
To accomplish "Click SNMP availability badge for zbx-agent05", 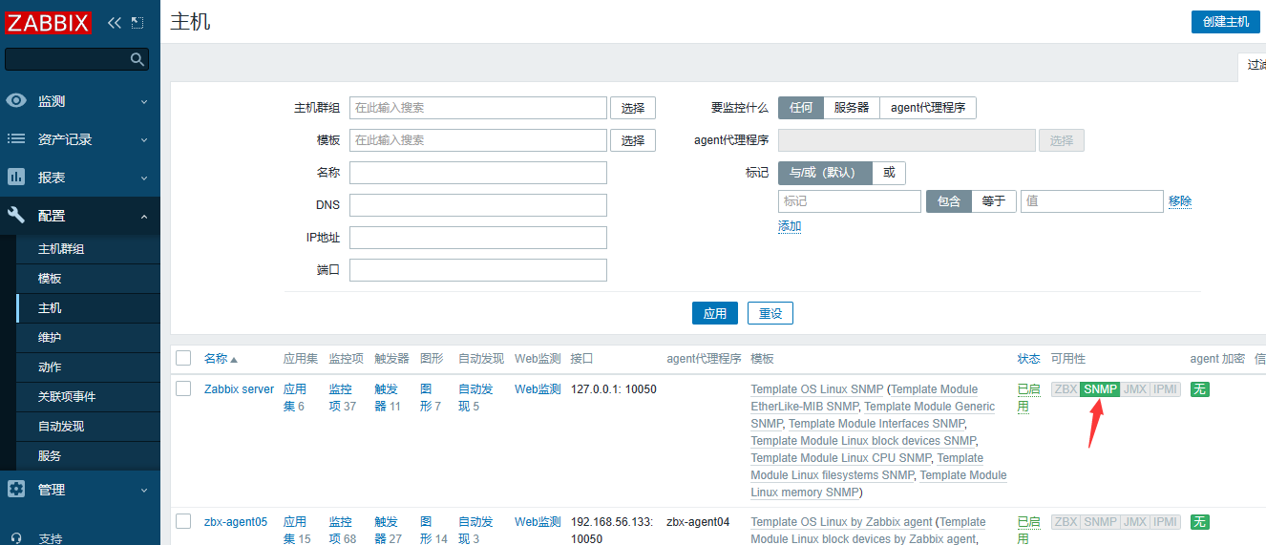I will click(1101, 522).
